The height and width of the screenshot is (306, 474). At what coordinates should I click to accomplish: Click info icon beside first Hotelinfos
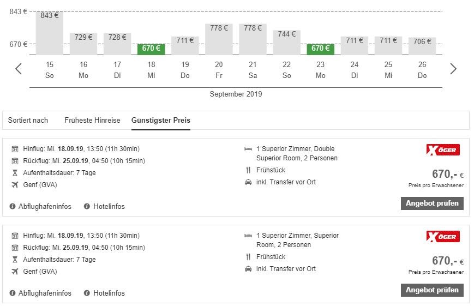point(87,206)
